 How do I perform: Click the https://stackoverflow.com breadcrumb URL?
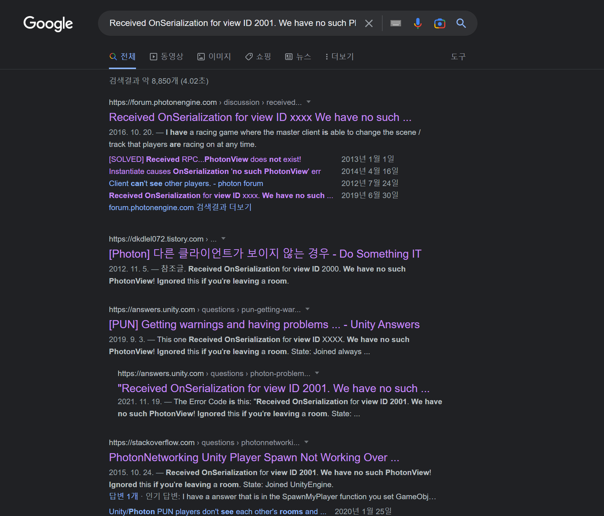click(152, 443)
